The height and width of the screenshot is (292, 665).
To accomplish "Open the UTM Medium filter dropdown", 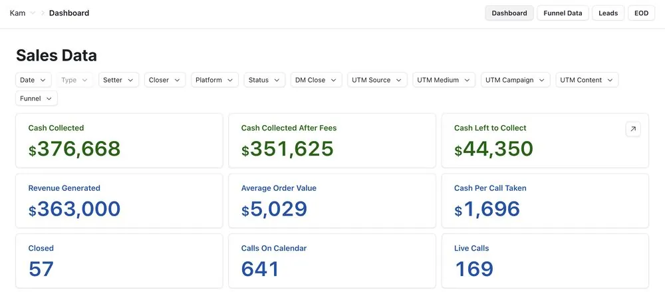I will [x=444, y=80].
